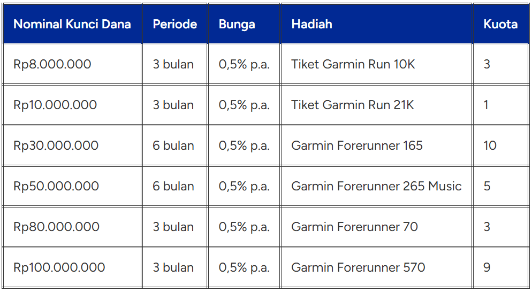Select the Rp8.000.000 cell
This screenshot has width=532, height=292.
pos(72,64)
